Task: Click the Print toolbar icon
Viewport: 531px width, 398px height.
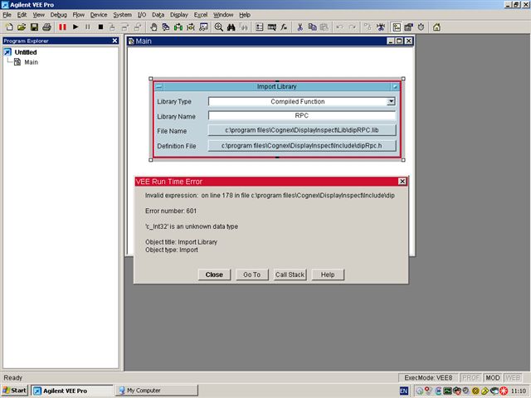Action: pyautogui.click(x=46, y=27)
